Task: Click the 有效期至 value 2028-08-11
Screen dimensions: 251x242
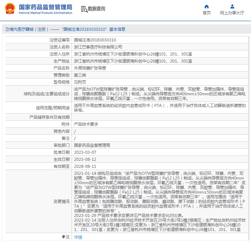Action: (x=85, y=166)
